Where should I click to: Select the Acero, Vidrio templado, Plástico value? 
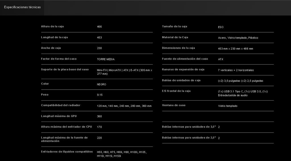(238, 38)
